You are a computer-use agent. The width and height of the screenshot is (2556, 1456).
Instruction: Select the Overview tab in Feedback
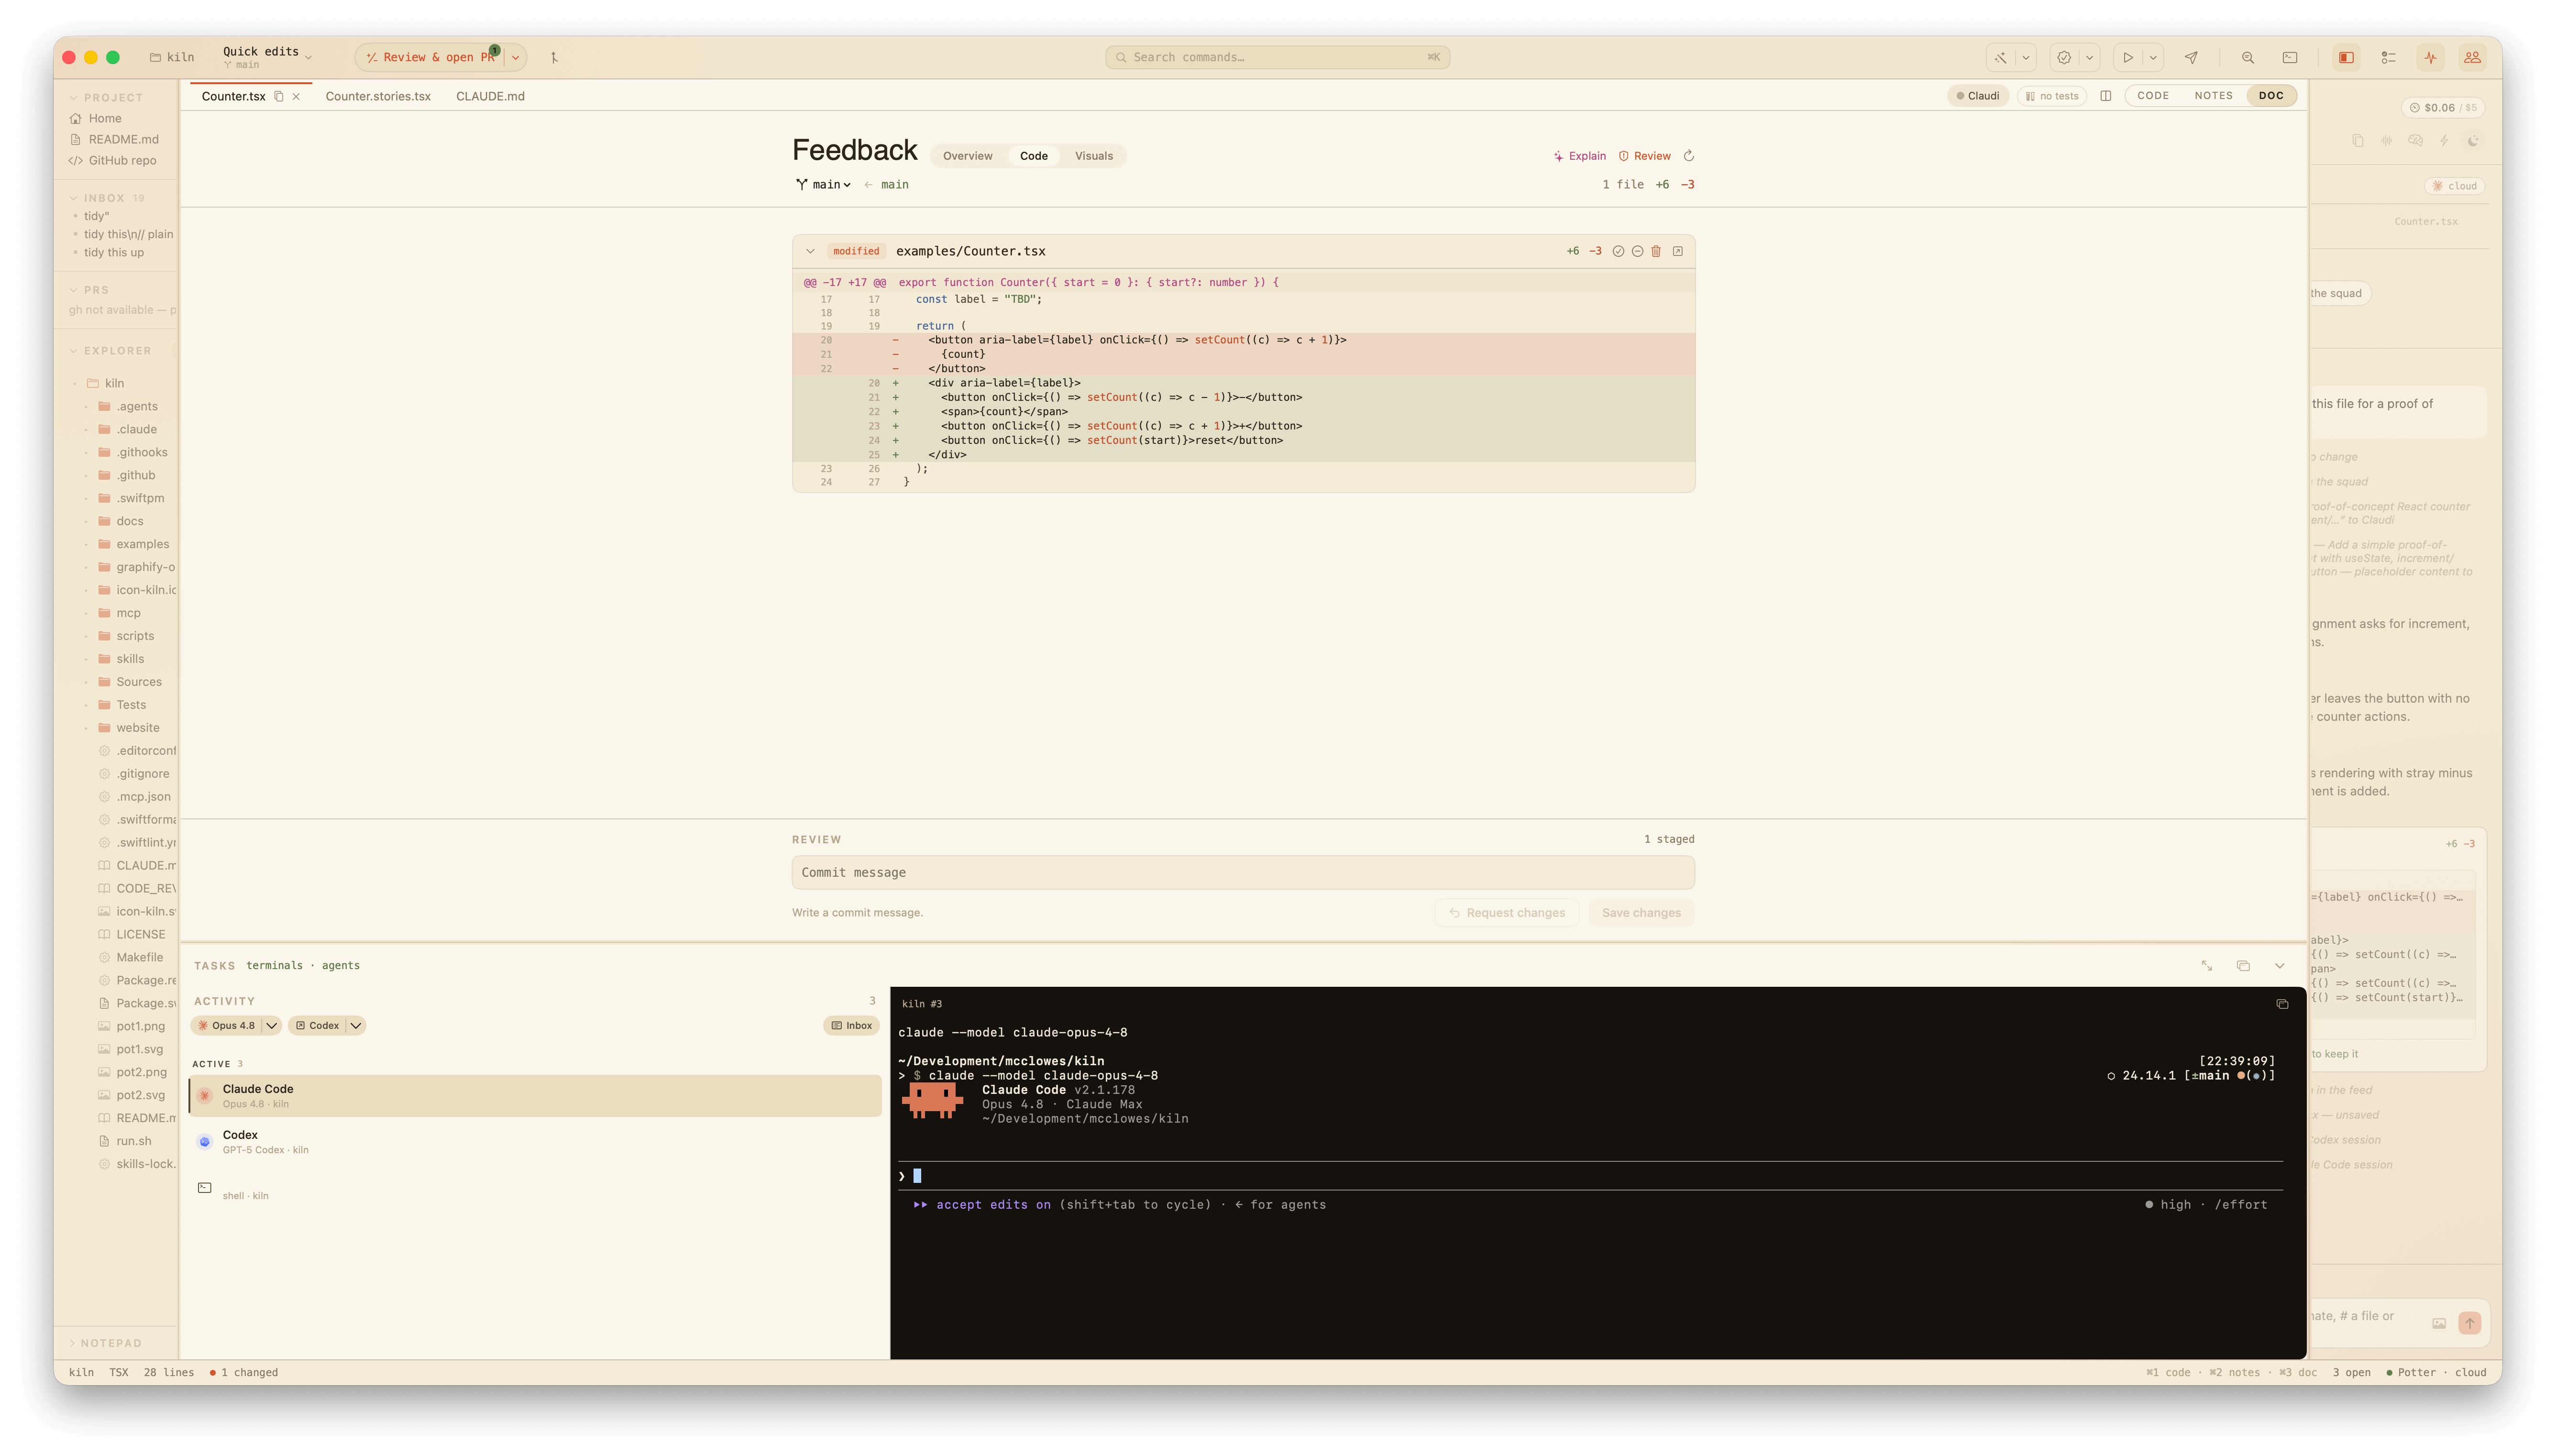pos(967,155)
